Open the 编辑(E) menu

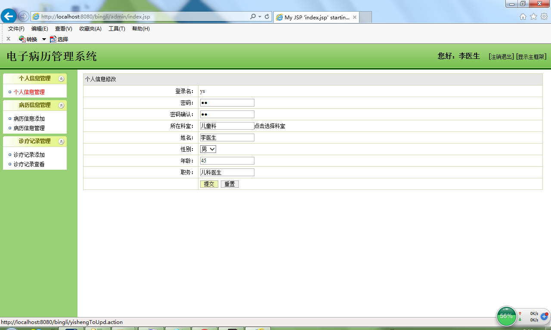point(40,29)
